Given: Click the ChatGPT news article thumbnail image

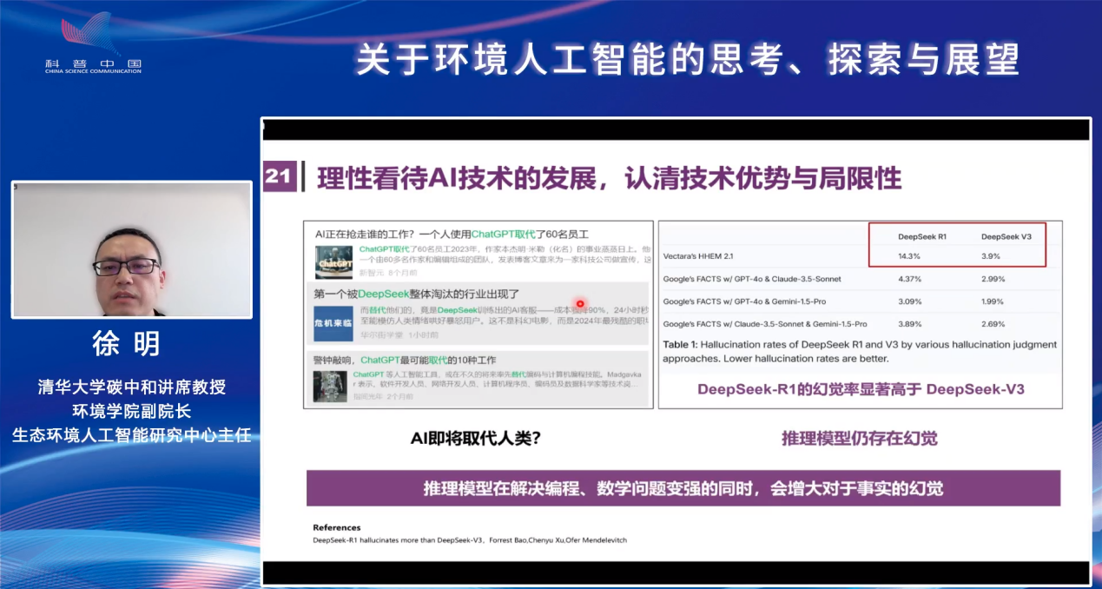Looking at the screenshot, I should [333, 261].
